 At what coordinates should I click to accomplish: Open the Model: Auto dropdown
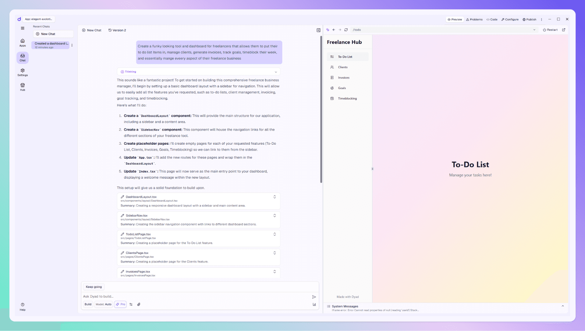pyautogui.click(x=103, y=304)
